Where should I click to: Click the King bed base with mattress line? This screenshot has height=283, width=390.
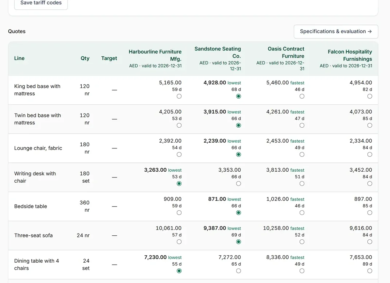37,90
